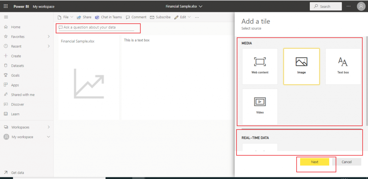Open the Datasets link
Viewport: 368px width, 179px height.
(18, 66)
